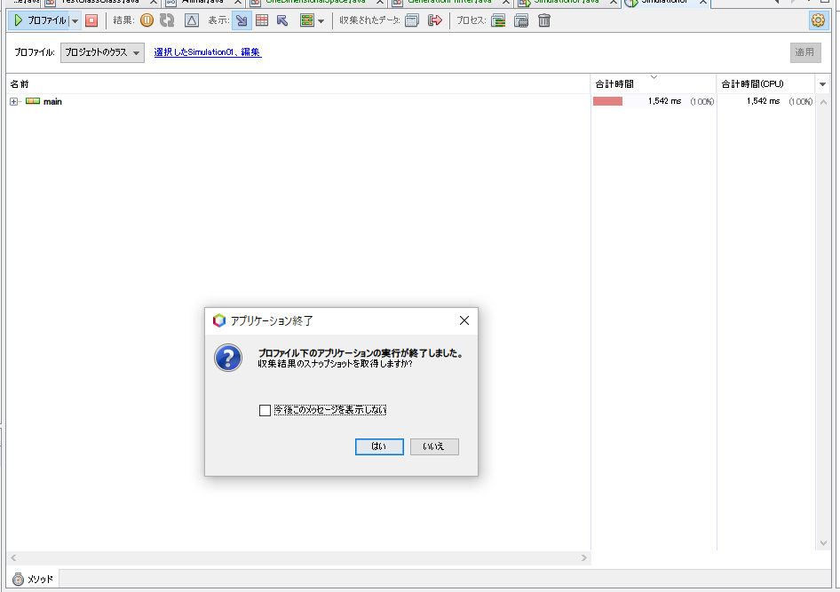The image size is (840, 592).
Task: Open the column chooser arrow in the table header
Action: click(x=823, y=84)
